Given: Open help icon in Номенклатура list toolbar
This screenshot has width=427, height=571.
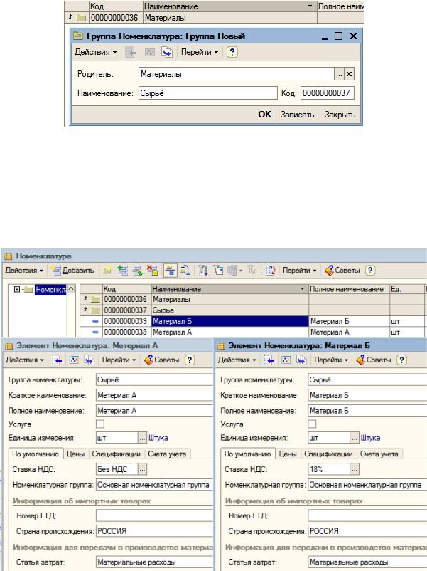Looking at the screenshot, I should [370, 271].
